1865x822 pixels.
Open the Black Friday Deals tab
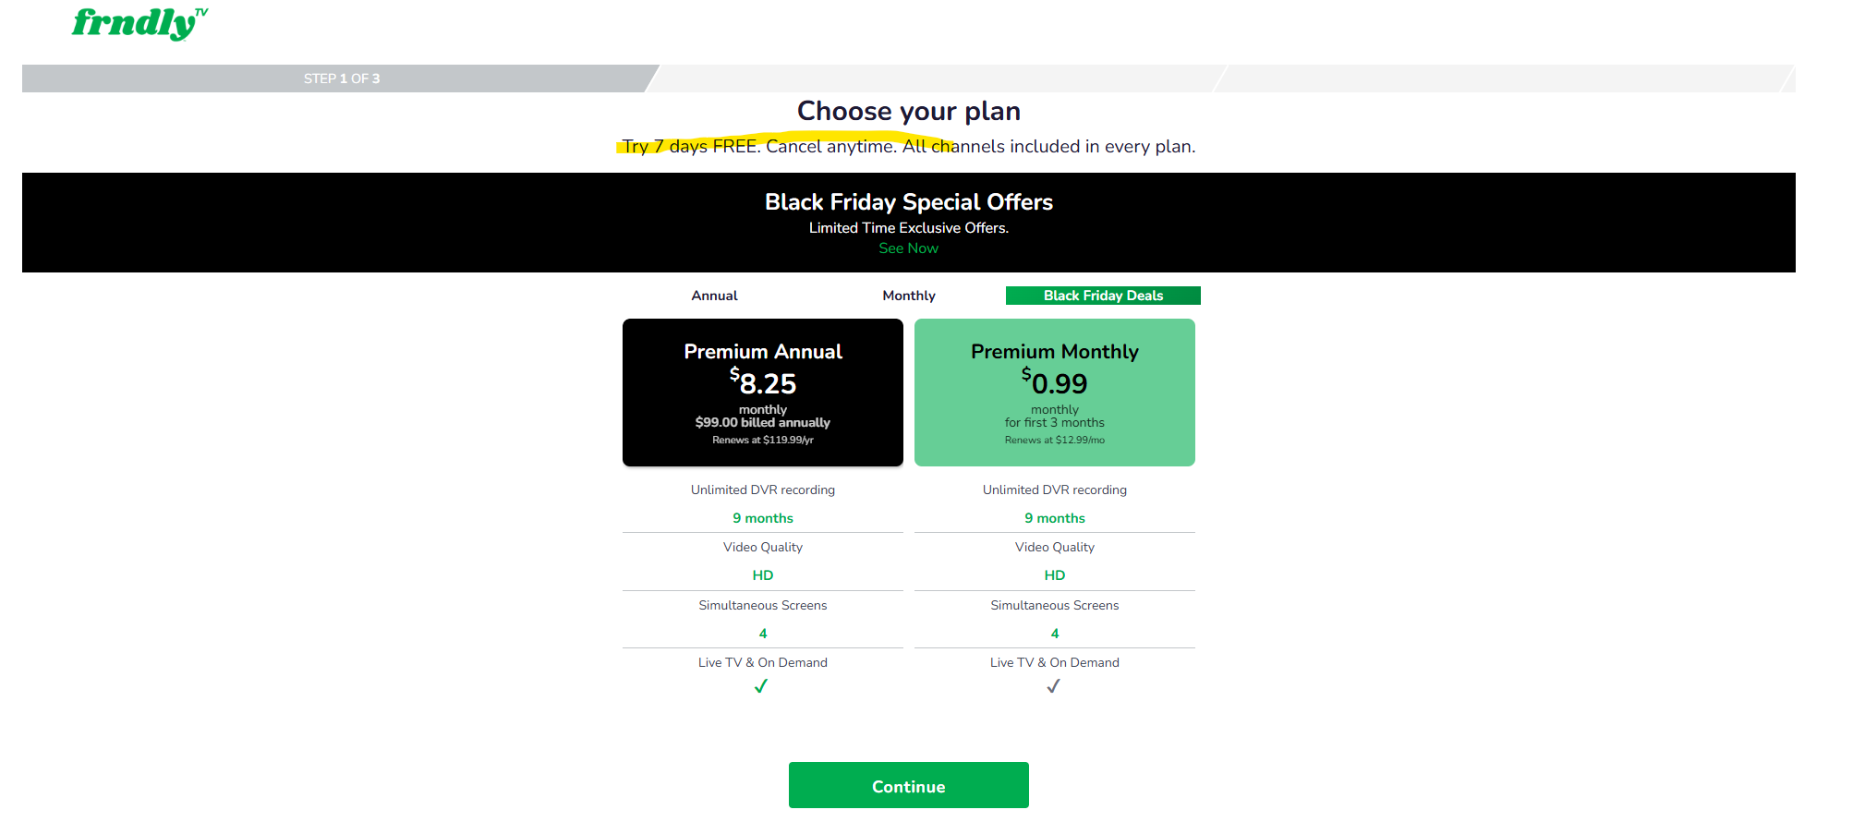point(1102,296)
